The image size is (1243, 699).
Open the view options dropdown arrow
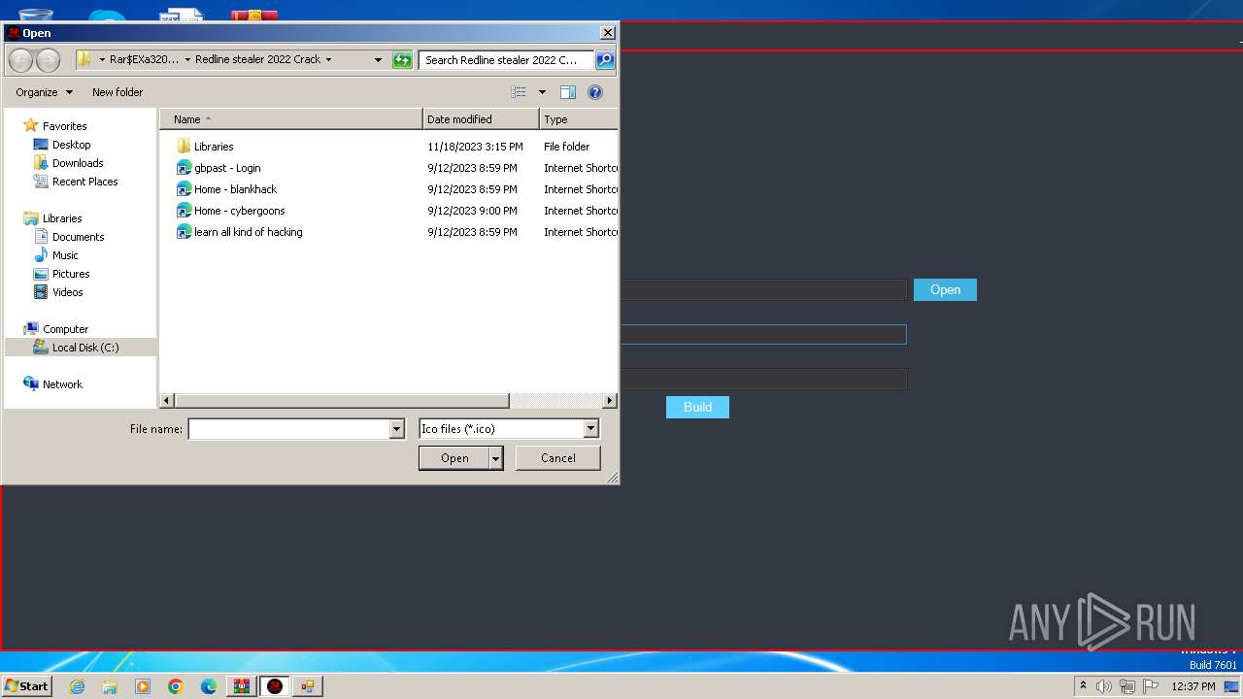(x=542, y=92)
